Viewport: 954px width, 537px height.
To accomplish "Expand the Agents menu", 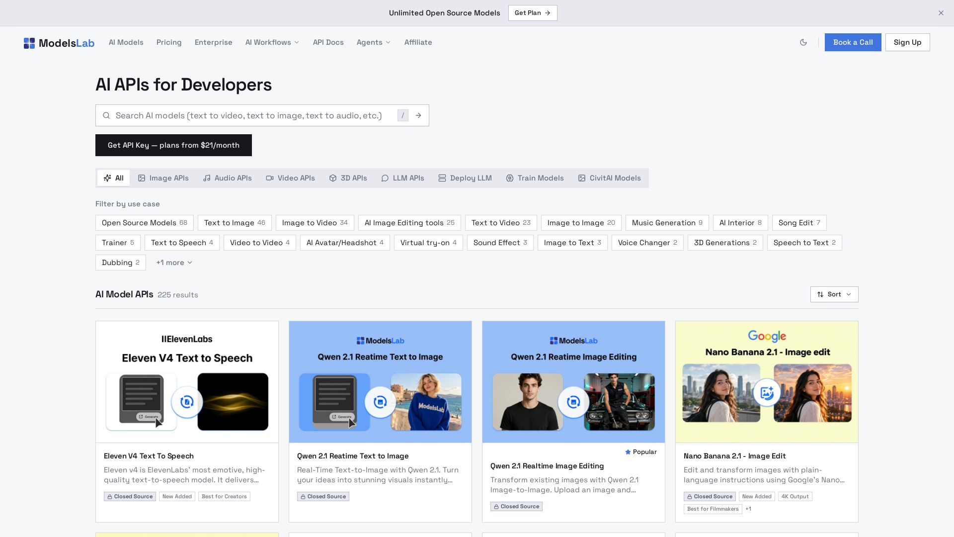I will coord(374,42).
